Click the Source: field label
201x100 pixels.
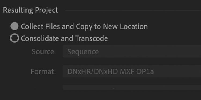tap(44, 52)
